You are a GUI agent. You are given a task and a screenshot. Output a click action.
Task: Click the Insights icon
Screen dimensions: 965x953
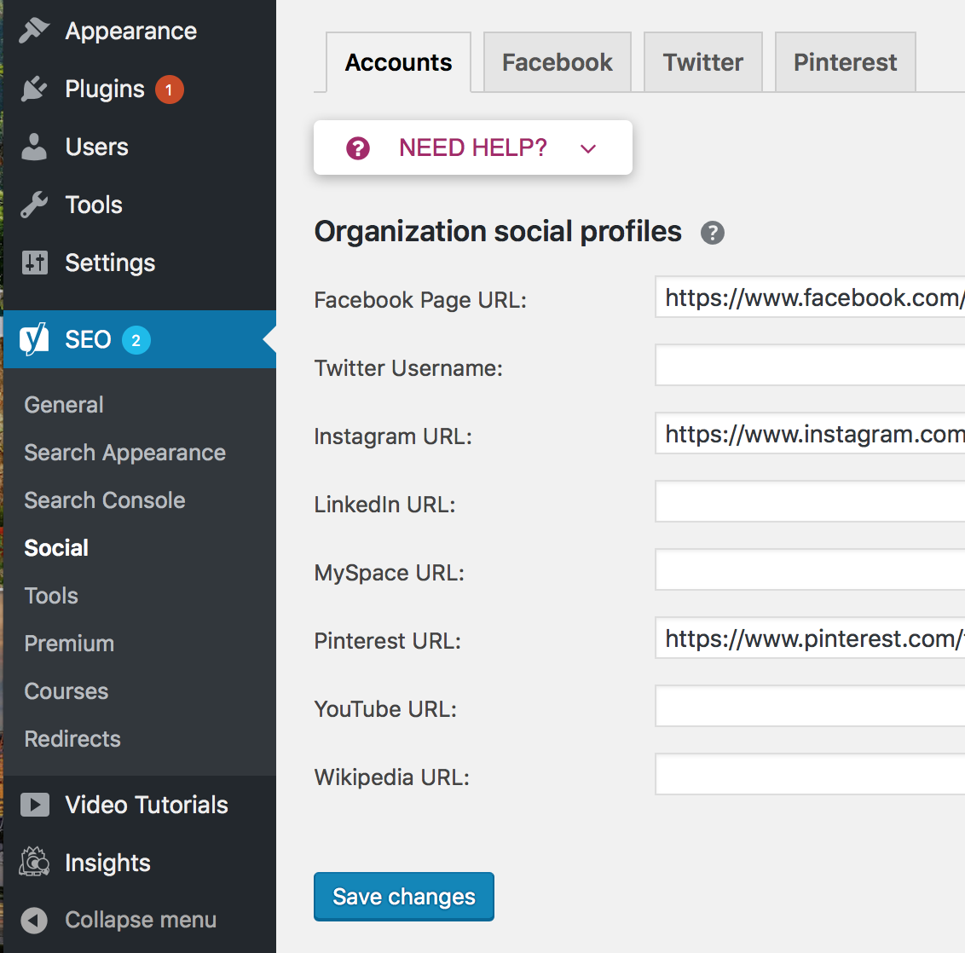(34, 862)
